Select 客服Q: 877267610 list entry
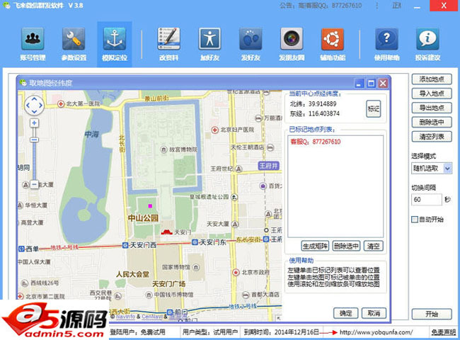The image size is (460, 340). [316, 142]
